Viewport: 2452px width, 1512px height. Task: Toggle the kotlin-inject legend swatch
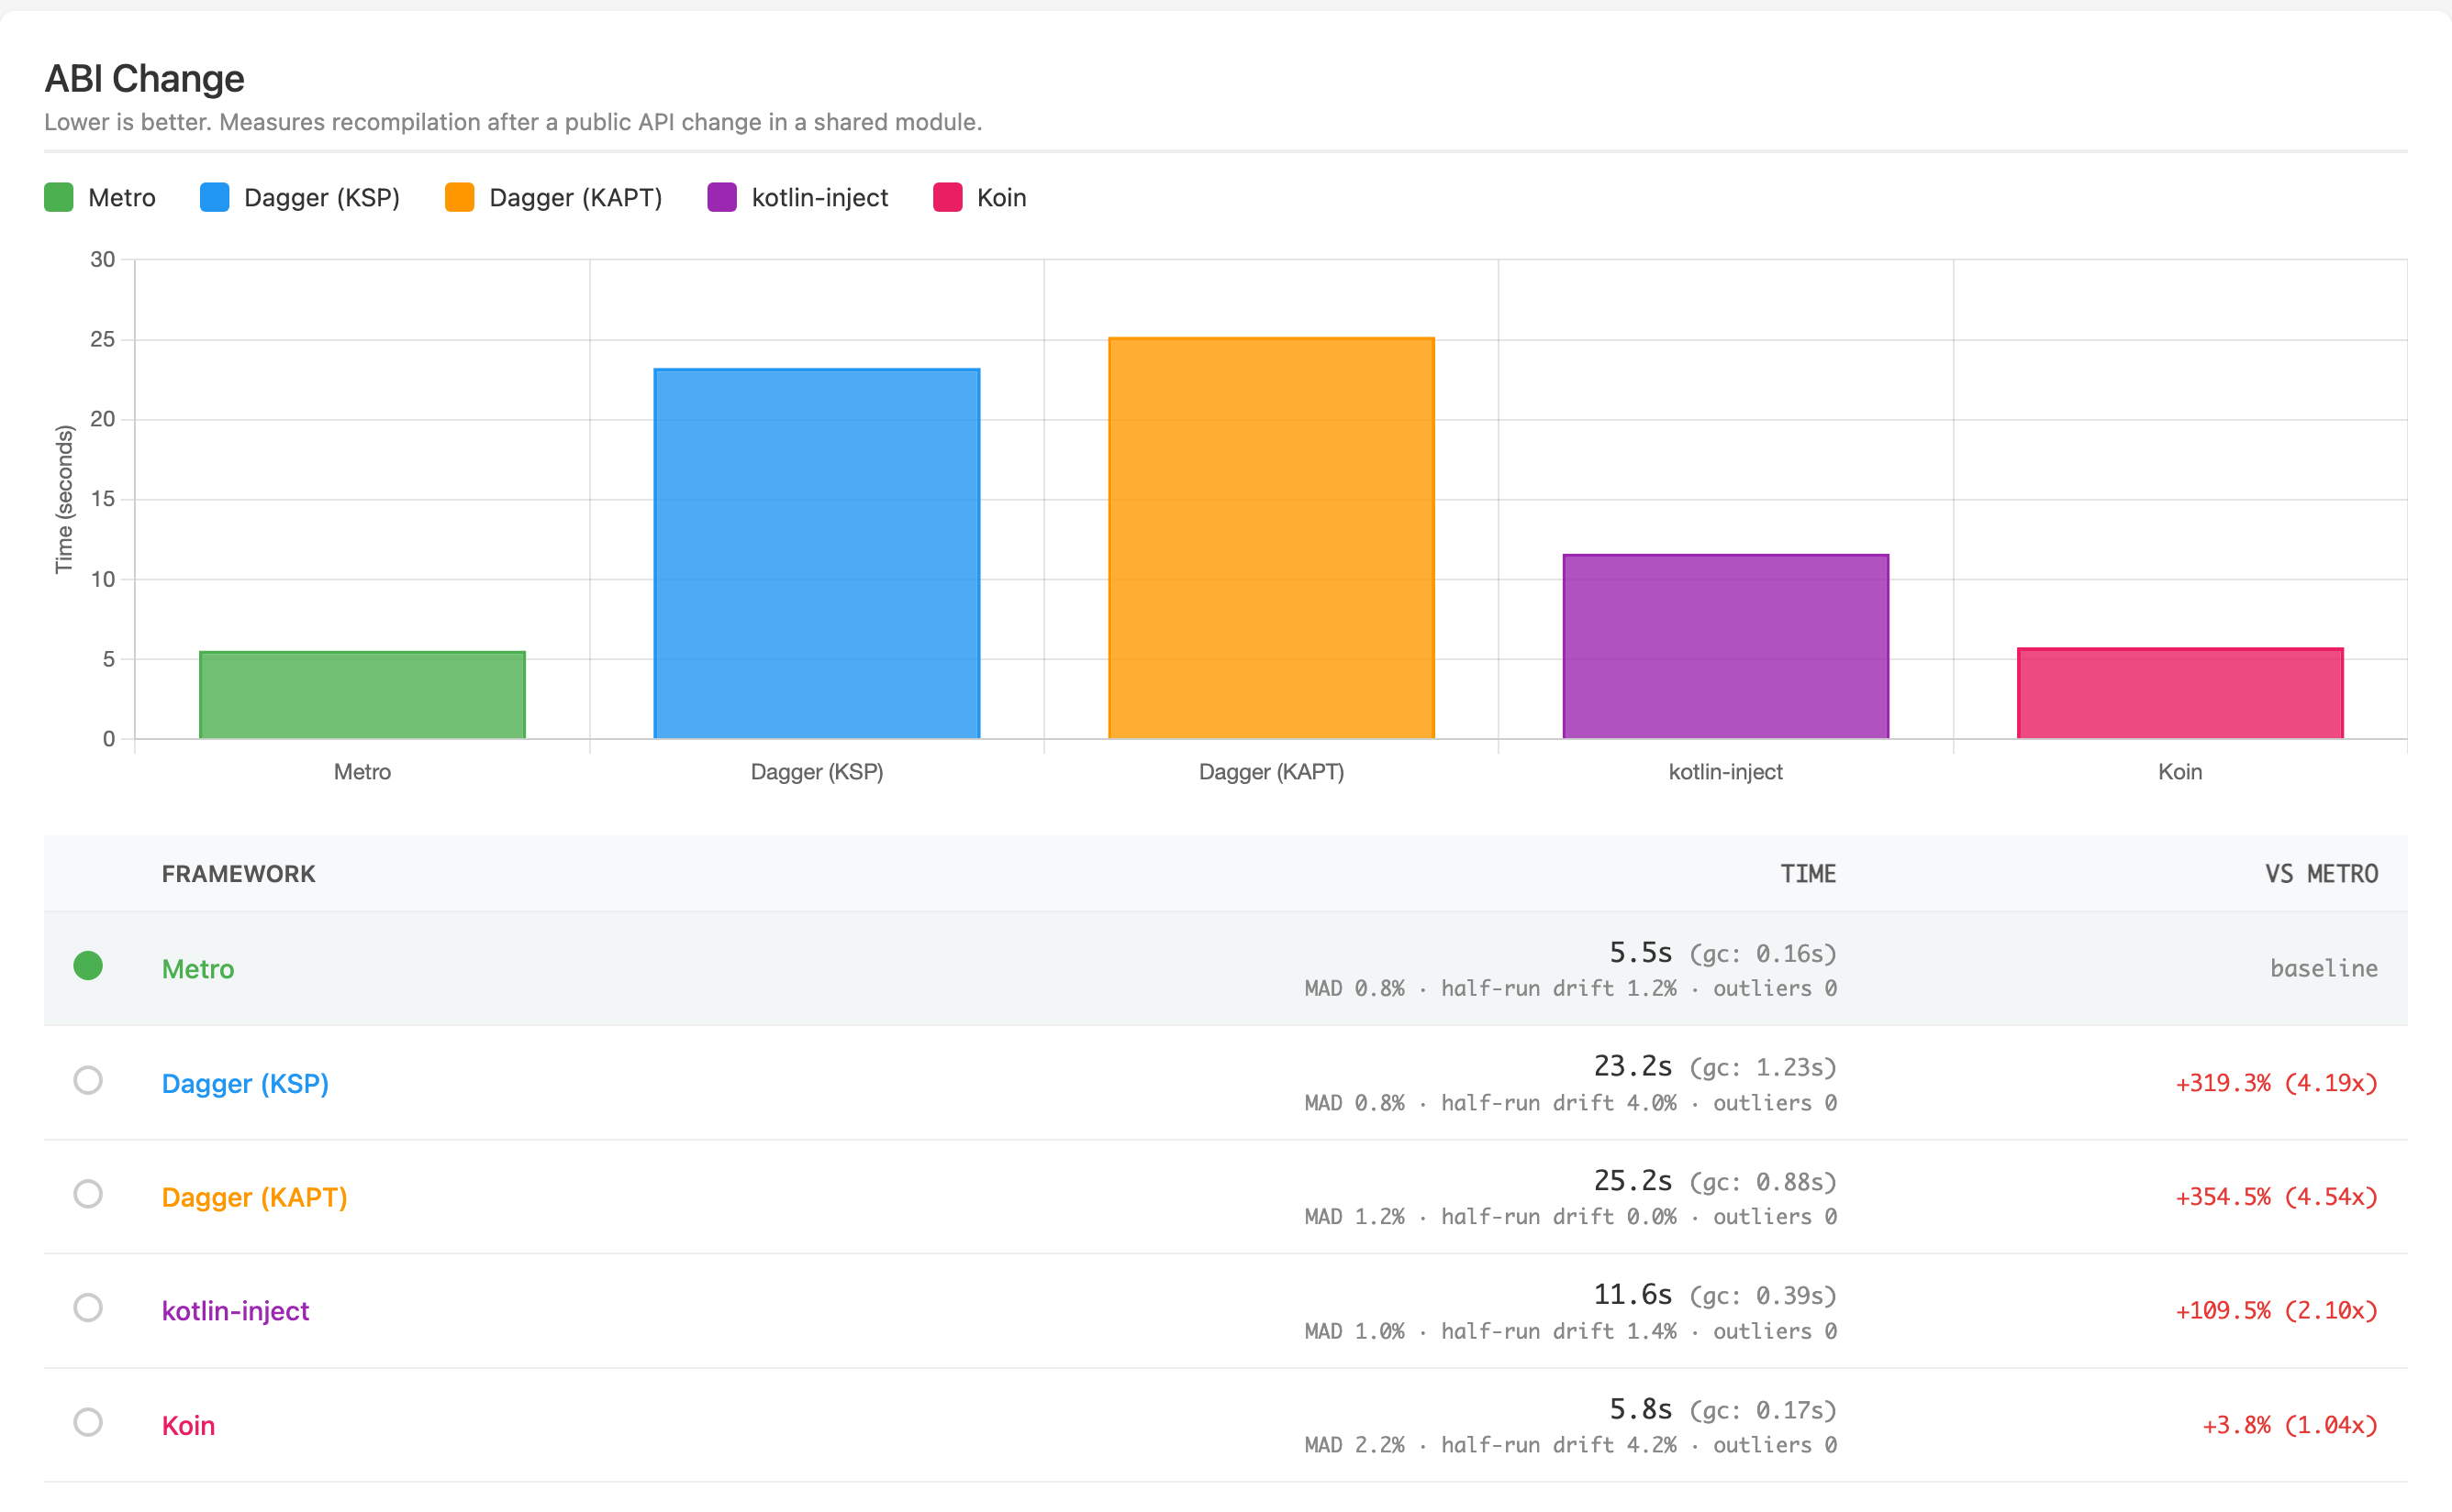tap(721, 197)
